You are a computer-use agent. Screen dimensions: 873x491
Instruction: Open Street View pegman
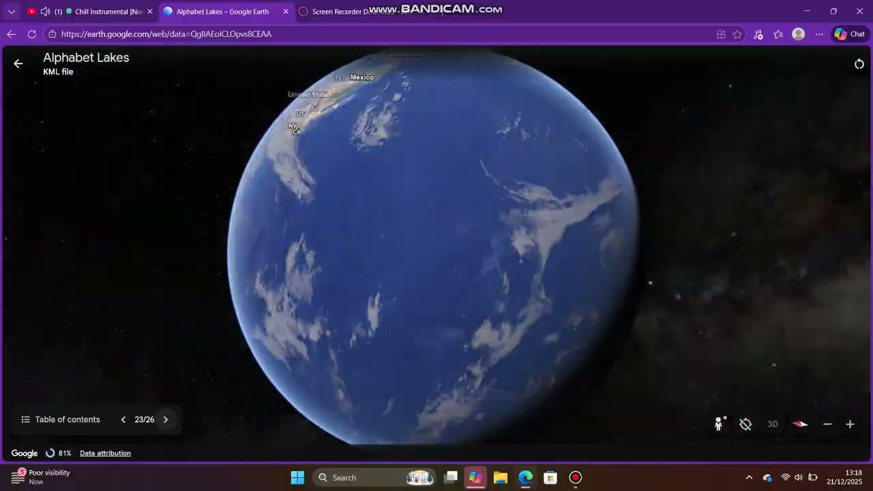tap(719, 424)
